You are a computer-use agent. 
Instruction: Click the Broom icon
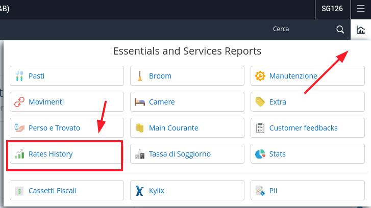[x=140, y=76]
